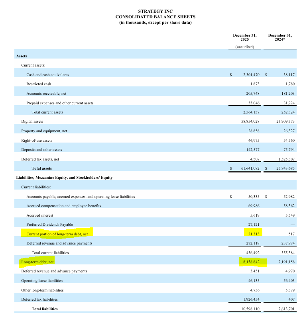Image resolution: width=305 pixels, height=313 pixels.
Task: Click the 'CONSOLIDATED BALANCE SHEETS' heading
Action: coord(155,17)
